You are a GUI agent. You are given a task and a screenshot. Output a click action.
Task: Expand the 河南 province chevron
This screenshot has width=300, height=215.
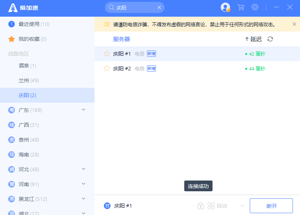[84, 184]
